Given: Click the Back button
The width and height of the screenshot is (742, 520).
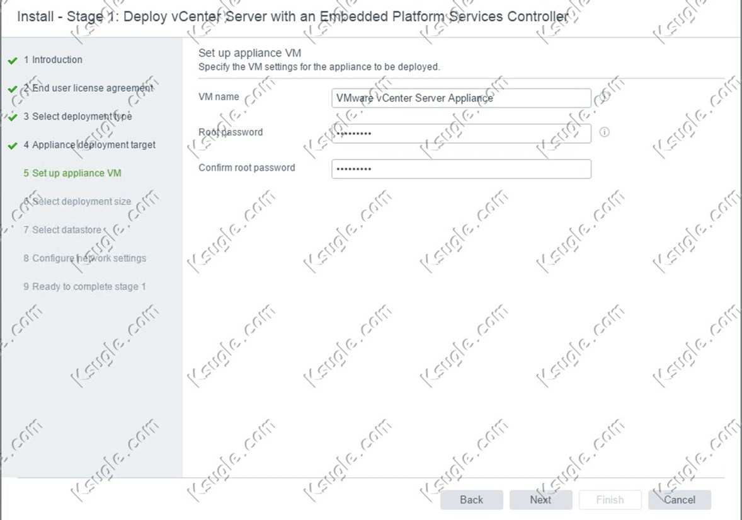Looking at the screenshot, I should [471, 500].
